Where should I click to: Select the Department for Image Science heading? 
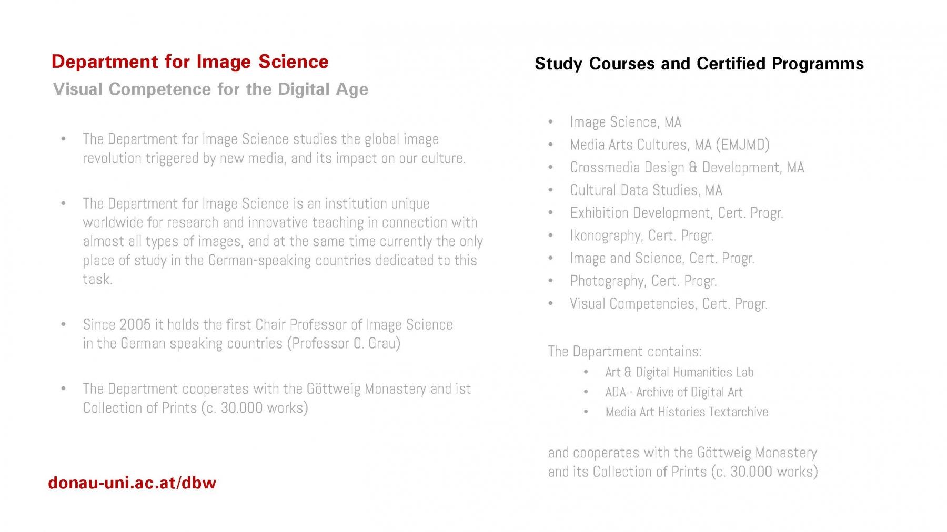click(190, 62)
